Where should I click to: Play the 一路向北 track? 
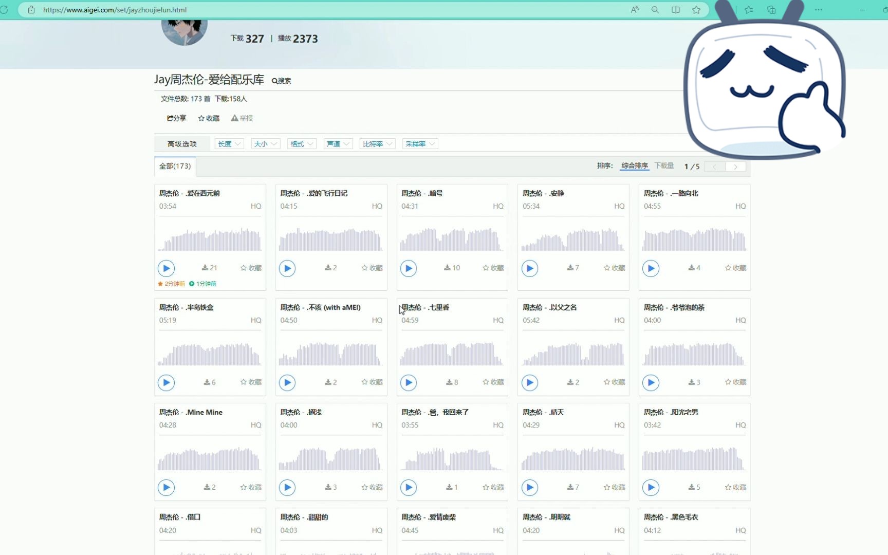click(651, 268)
